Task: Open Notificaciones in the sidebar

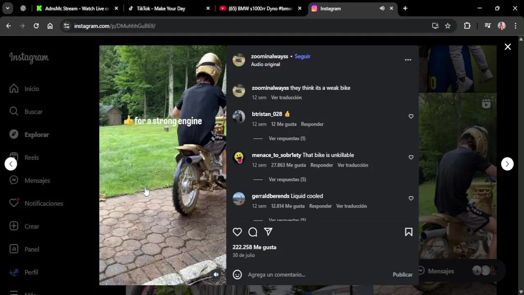Action: click(36, 203)
